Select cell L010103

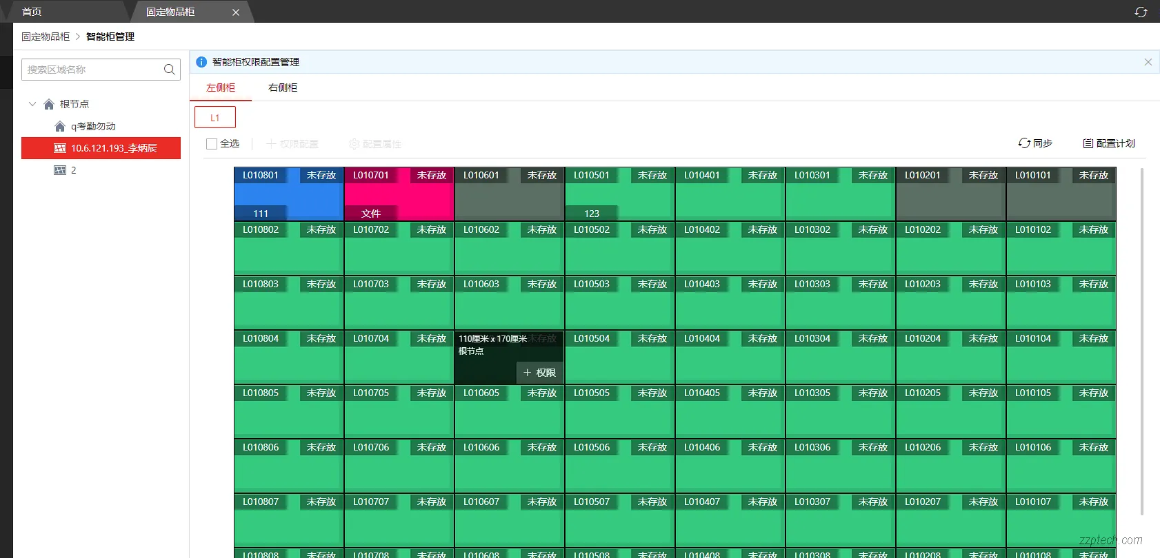click(x=1061, y=303)
